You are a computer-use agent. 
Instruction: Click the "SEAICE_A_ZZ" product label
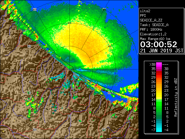[151, 20]
